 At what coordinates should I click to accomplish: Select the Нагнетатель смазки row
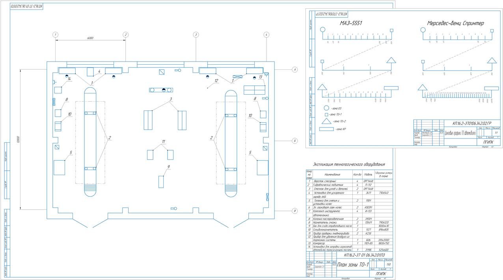[349, 222]
